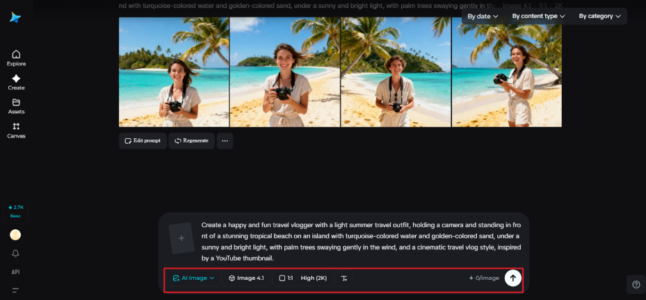The width and height of the screenshot is (646, 300).
Task: Click the help question mark icon
Action: 636,284
